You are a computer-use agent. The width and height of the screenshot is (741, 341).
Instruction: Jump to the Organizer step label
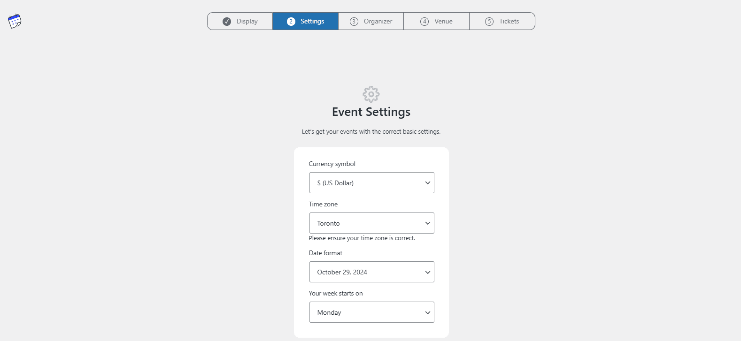(x=378, y=22)
